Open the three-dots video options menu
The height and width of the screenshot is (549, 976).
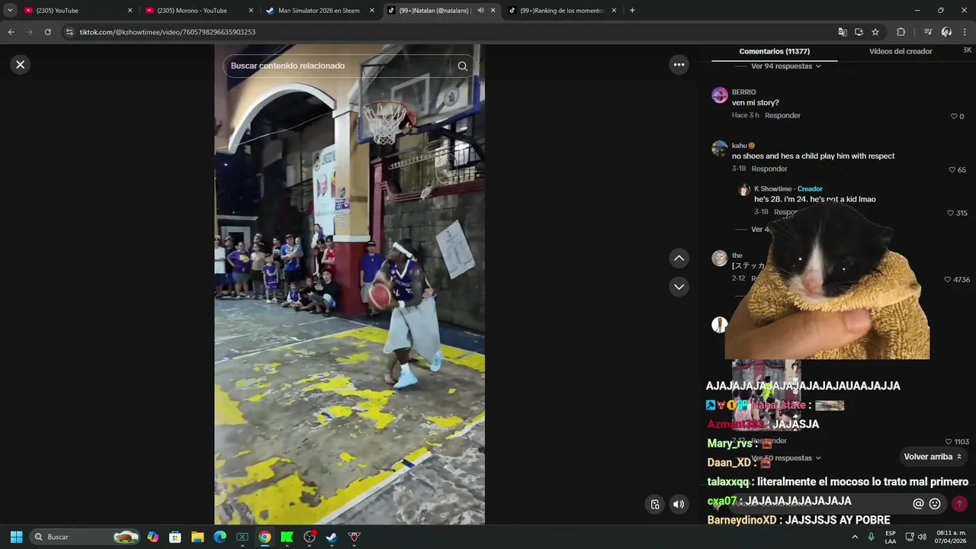tap(679, 65)
